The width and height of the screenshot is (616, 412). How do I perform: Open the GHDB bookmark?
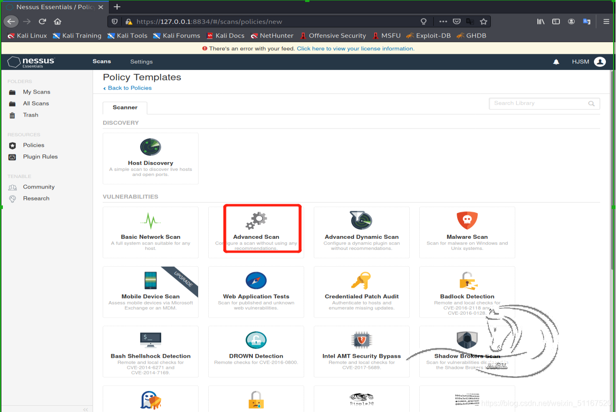pos(471,35)
